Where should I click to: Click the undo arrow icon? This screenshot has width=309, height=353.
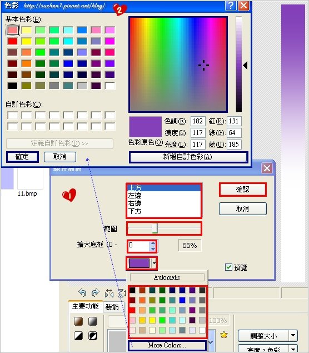pyautogui.click(x=82, y=293)
